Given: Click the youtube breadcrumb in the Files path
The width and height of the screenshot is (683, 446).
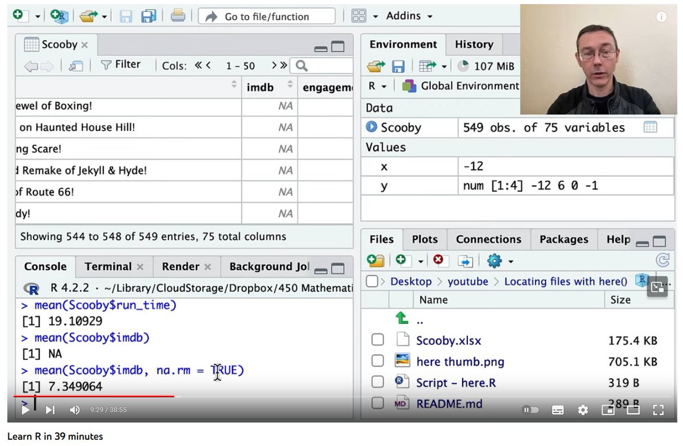Looking at the screenshot, I should (468, 281).
